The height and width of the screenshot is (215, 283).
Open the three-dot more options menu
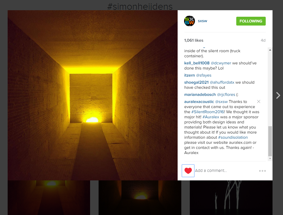tap(262, 171)
